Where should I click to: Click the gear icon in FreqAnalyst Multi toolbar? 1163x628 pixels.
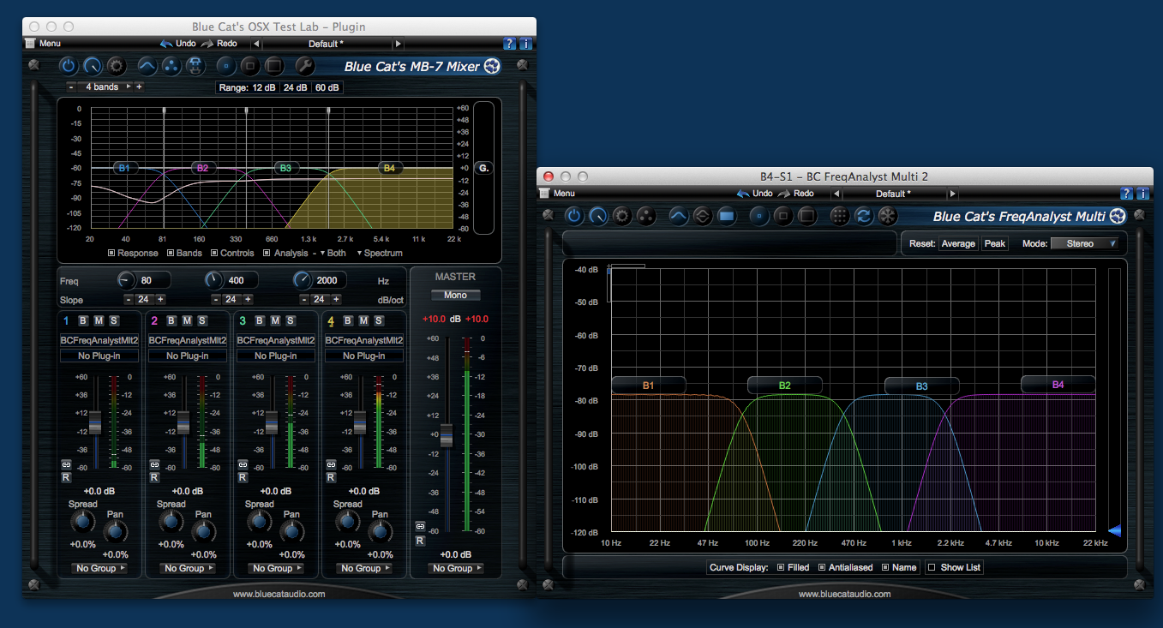pyautogui.click(x=622, y=215)
